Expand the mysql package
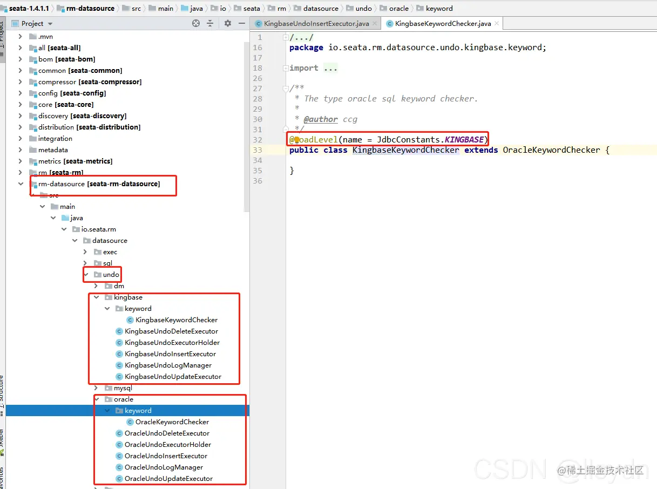 tap(97, 388)
